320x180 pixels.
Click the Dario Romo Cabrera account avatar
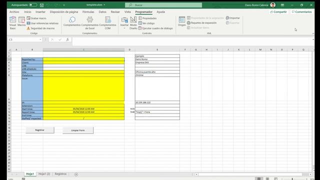(273, 5)
